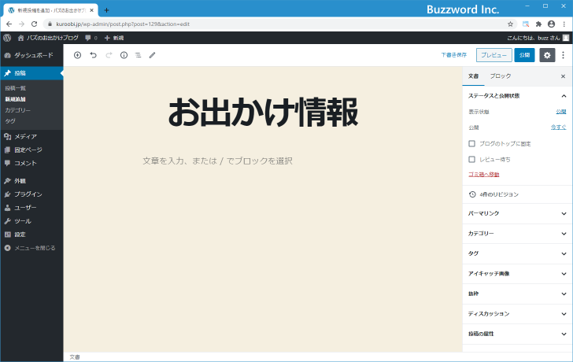Select the pencil tools icon

click(153, 55)
